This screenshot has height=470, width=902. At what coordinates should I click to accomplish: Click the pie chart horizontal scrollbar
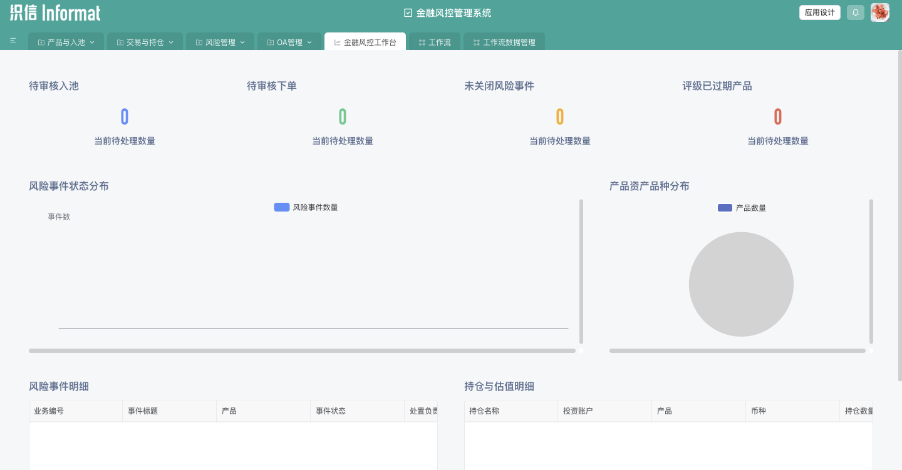[x=737, y=351]
